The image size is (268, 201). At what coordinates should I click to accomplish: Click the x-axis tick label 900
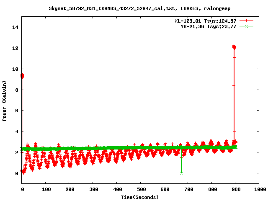[x=236, y=189]
